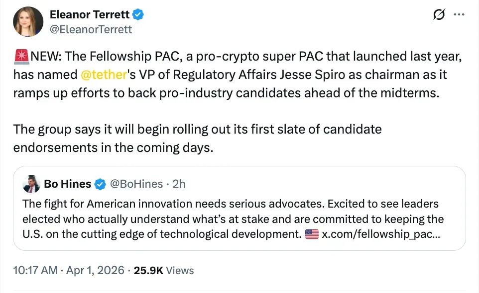The width and height of the screenshot is (479, 293).
Task: Visit the @EleanorTerrett handle link
Action: pyautogui.click(x=91, y=29)
